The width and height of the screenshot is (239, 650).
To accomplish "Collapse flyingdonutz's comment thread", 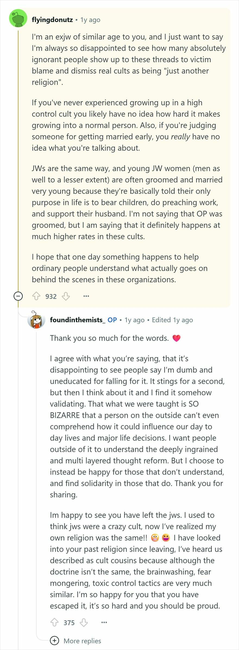I will pyautogui.click(x=18, y=296).
